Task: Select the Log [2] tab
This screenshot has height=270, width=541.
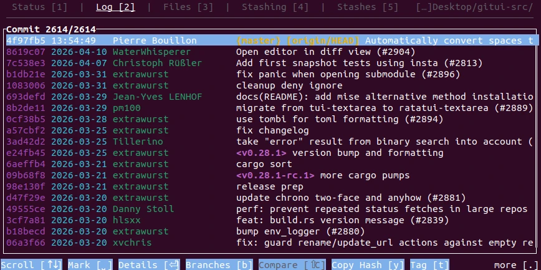Action: (x=115, y=7)
